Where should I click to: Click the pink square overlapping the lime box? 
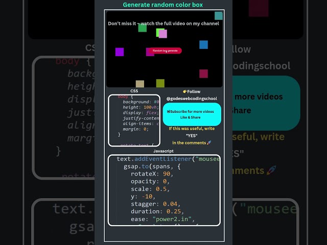pyautogui.click(x=163, y=34)
